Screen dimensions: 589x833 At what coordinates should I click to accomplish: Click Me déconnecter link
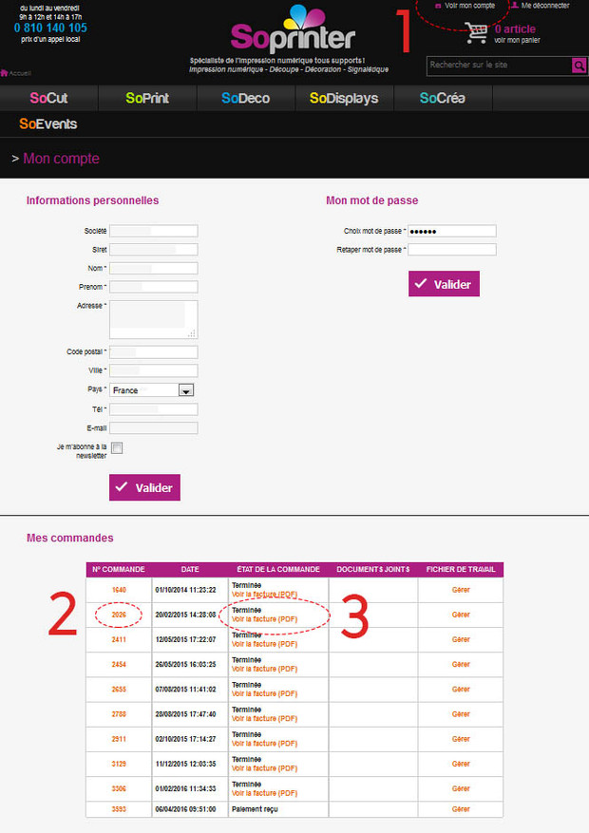pyautogui.click(x=545, y=6)
